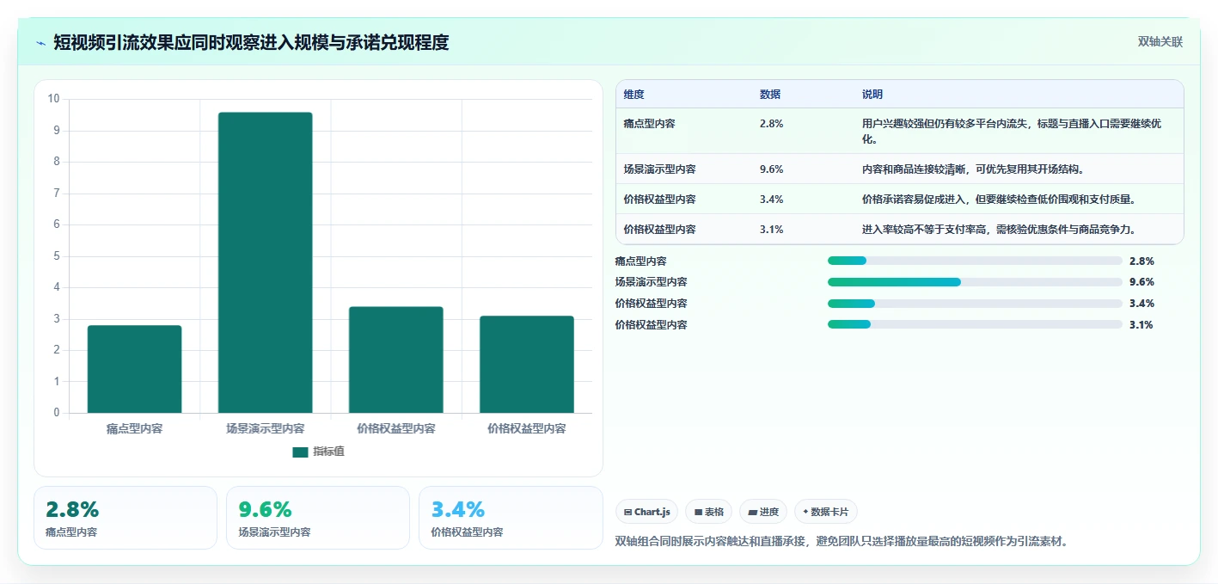Click the description starting 价格承诺容易促成进入
1218x584 pixels.
[x=999, y=200]
